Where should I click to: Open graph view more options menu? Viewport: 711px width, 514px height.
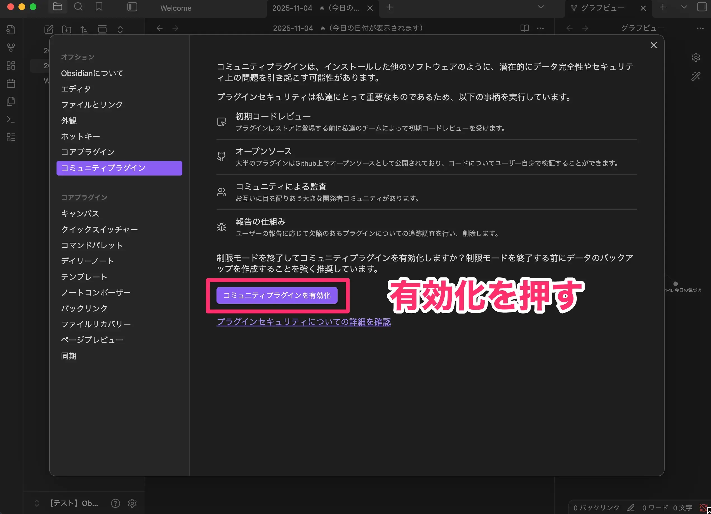pos(700,28)
